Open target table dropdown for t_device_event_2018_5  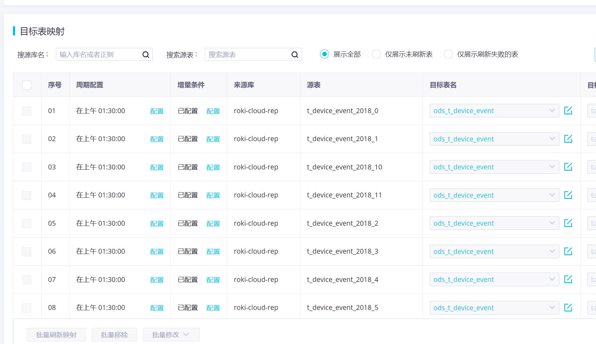point(494,308)
